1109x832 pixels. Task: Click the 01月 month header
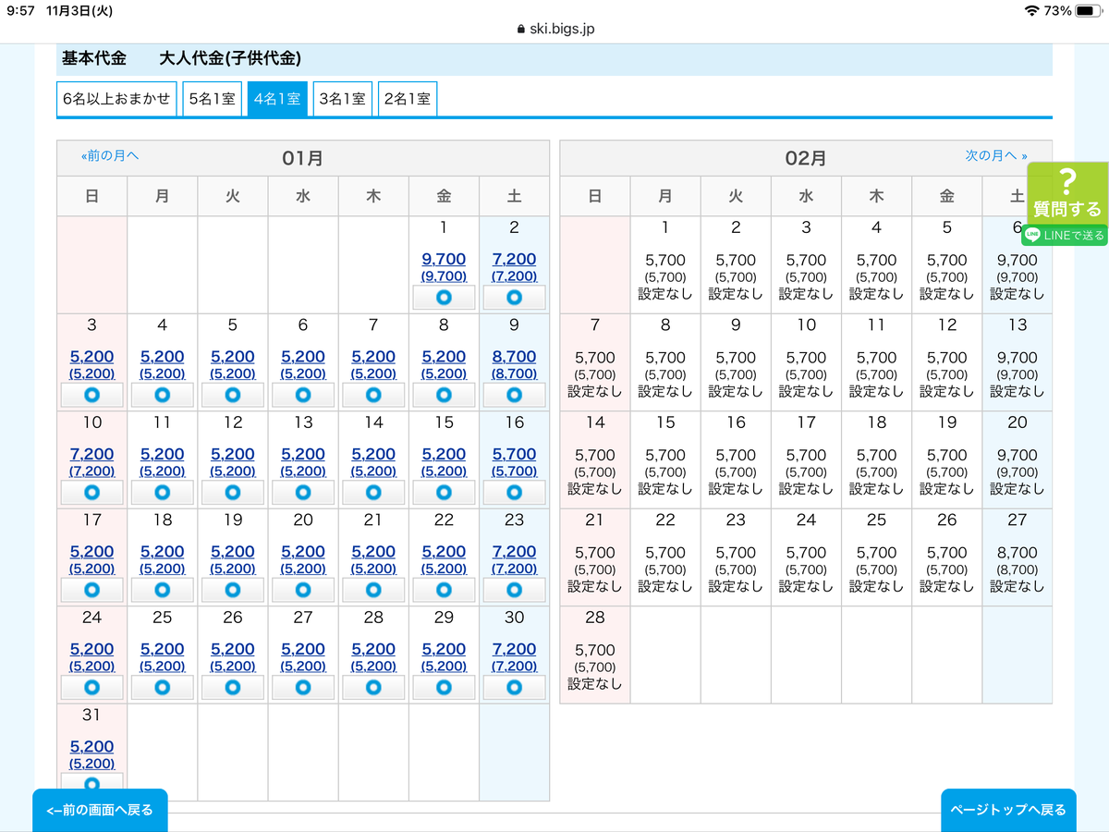[x=302, y=158]
